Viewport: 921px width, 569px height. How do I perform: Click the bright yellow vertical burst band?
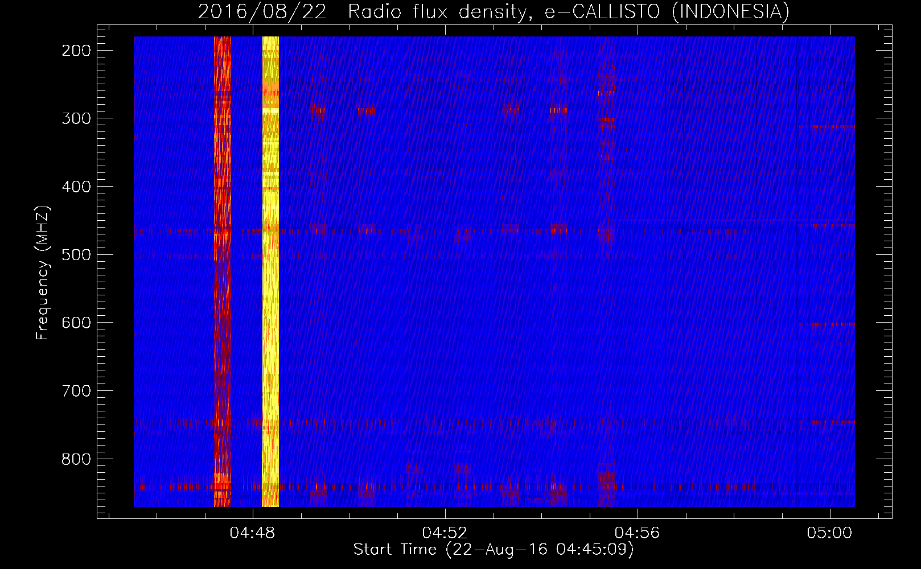pos(270,271)
